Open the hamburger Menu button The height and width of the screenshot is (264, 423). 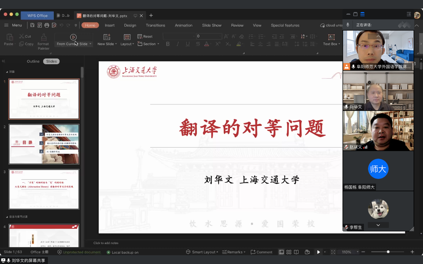13,25
